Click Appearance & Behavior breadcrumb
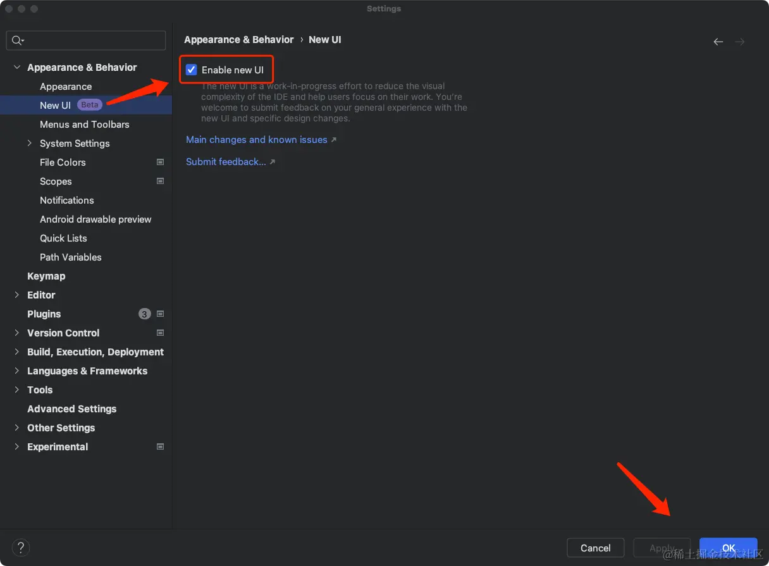 coord(239,39)
